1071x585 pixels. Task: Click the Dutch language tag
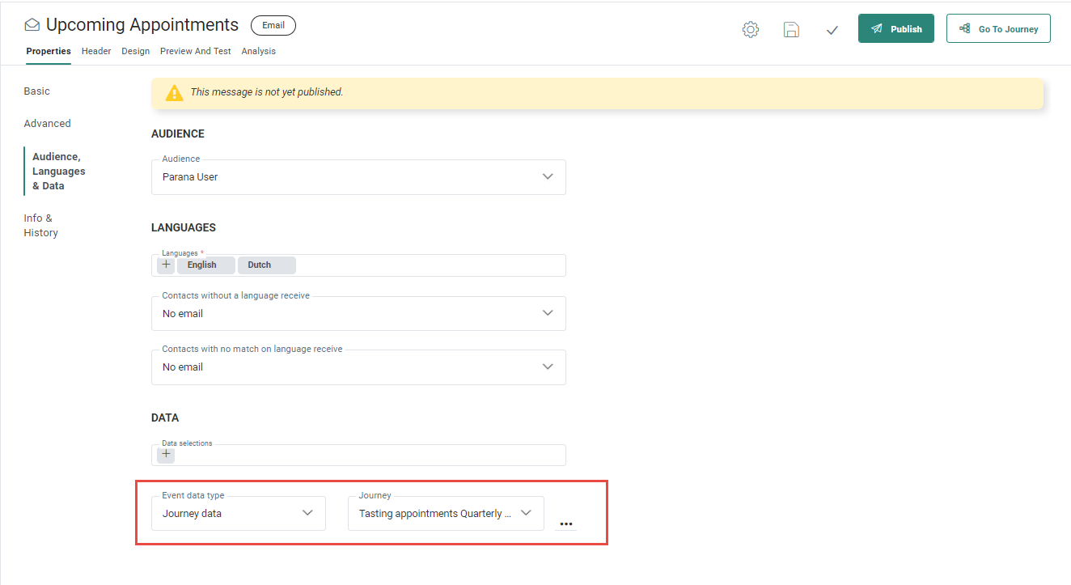(x=260, y=265)
